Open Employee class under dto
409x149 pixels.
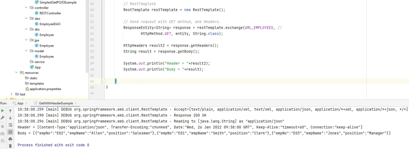click(47, 35)
